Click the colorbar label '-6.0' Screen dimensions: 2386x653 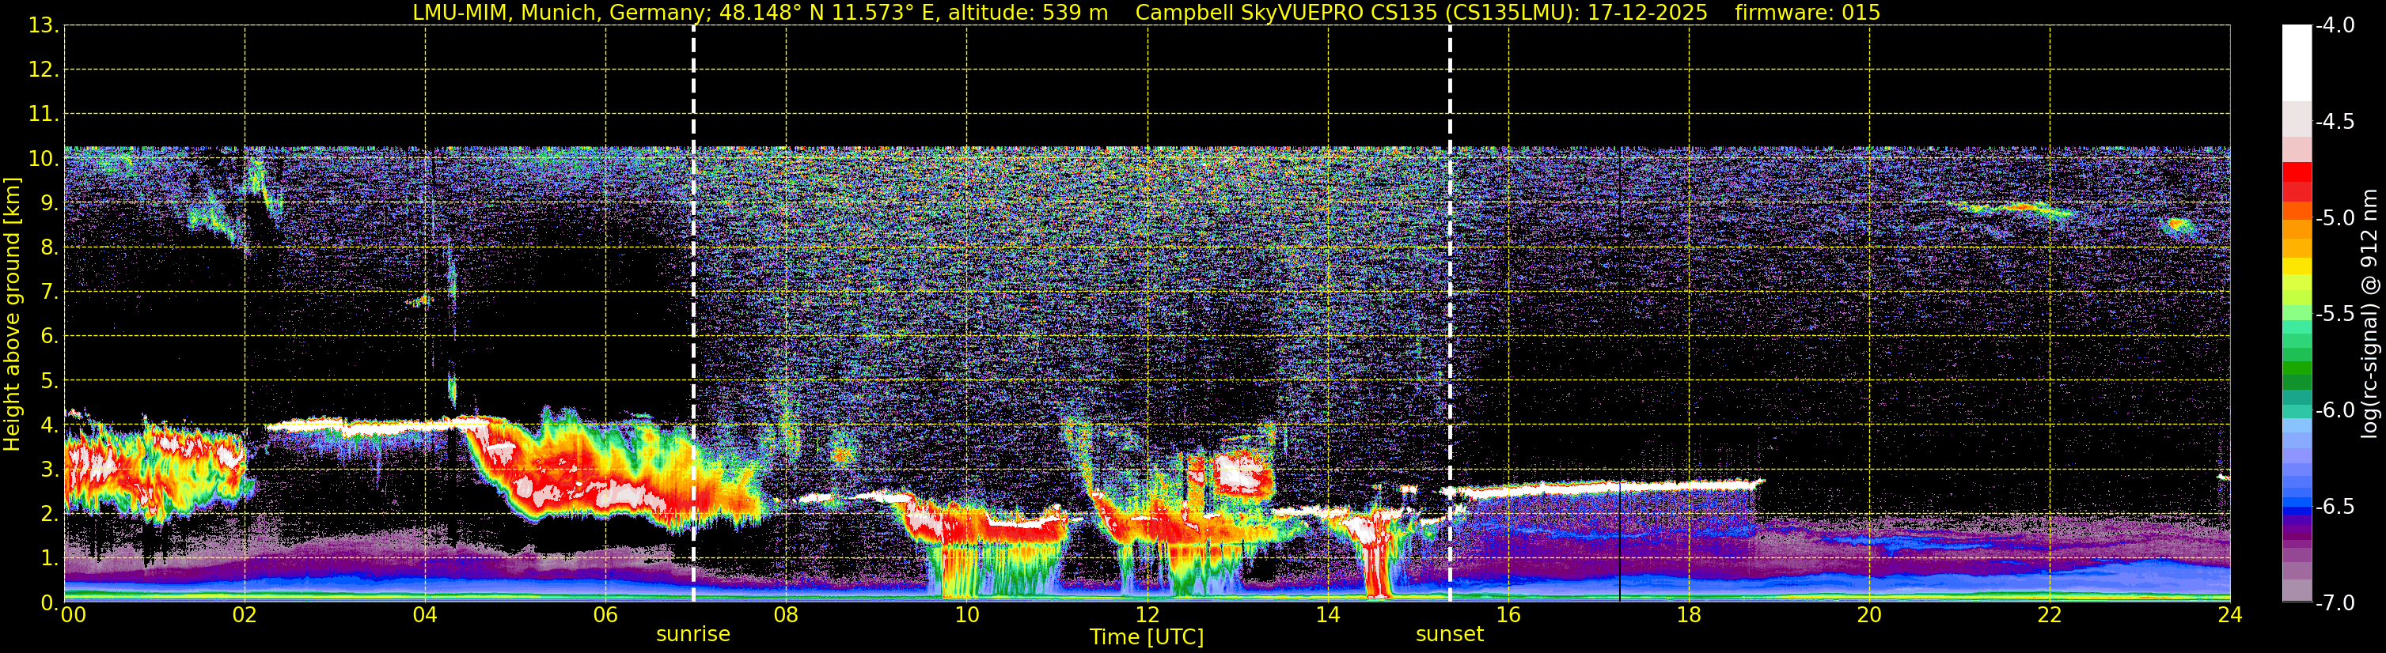click(2336, 410)
